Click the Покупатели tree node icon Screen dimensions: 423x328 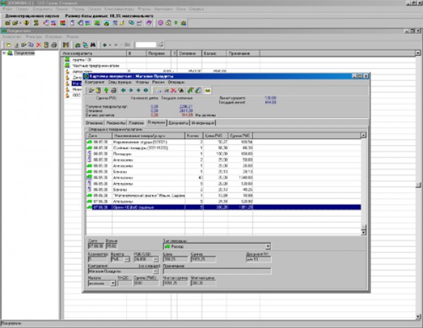(10, 53)
